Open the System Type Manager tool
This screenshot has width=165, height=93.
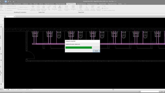tap(44, 8)
